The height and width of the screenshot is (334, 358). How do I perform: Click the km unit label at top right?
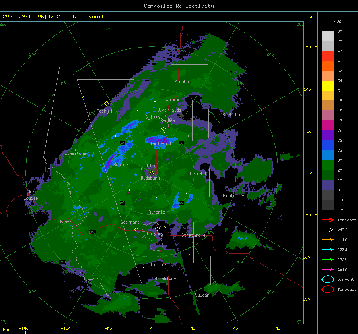[x=311, y=17]
